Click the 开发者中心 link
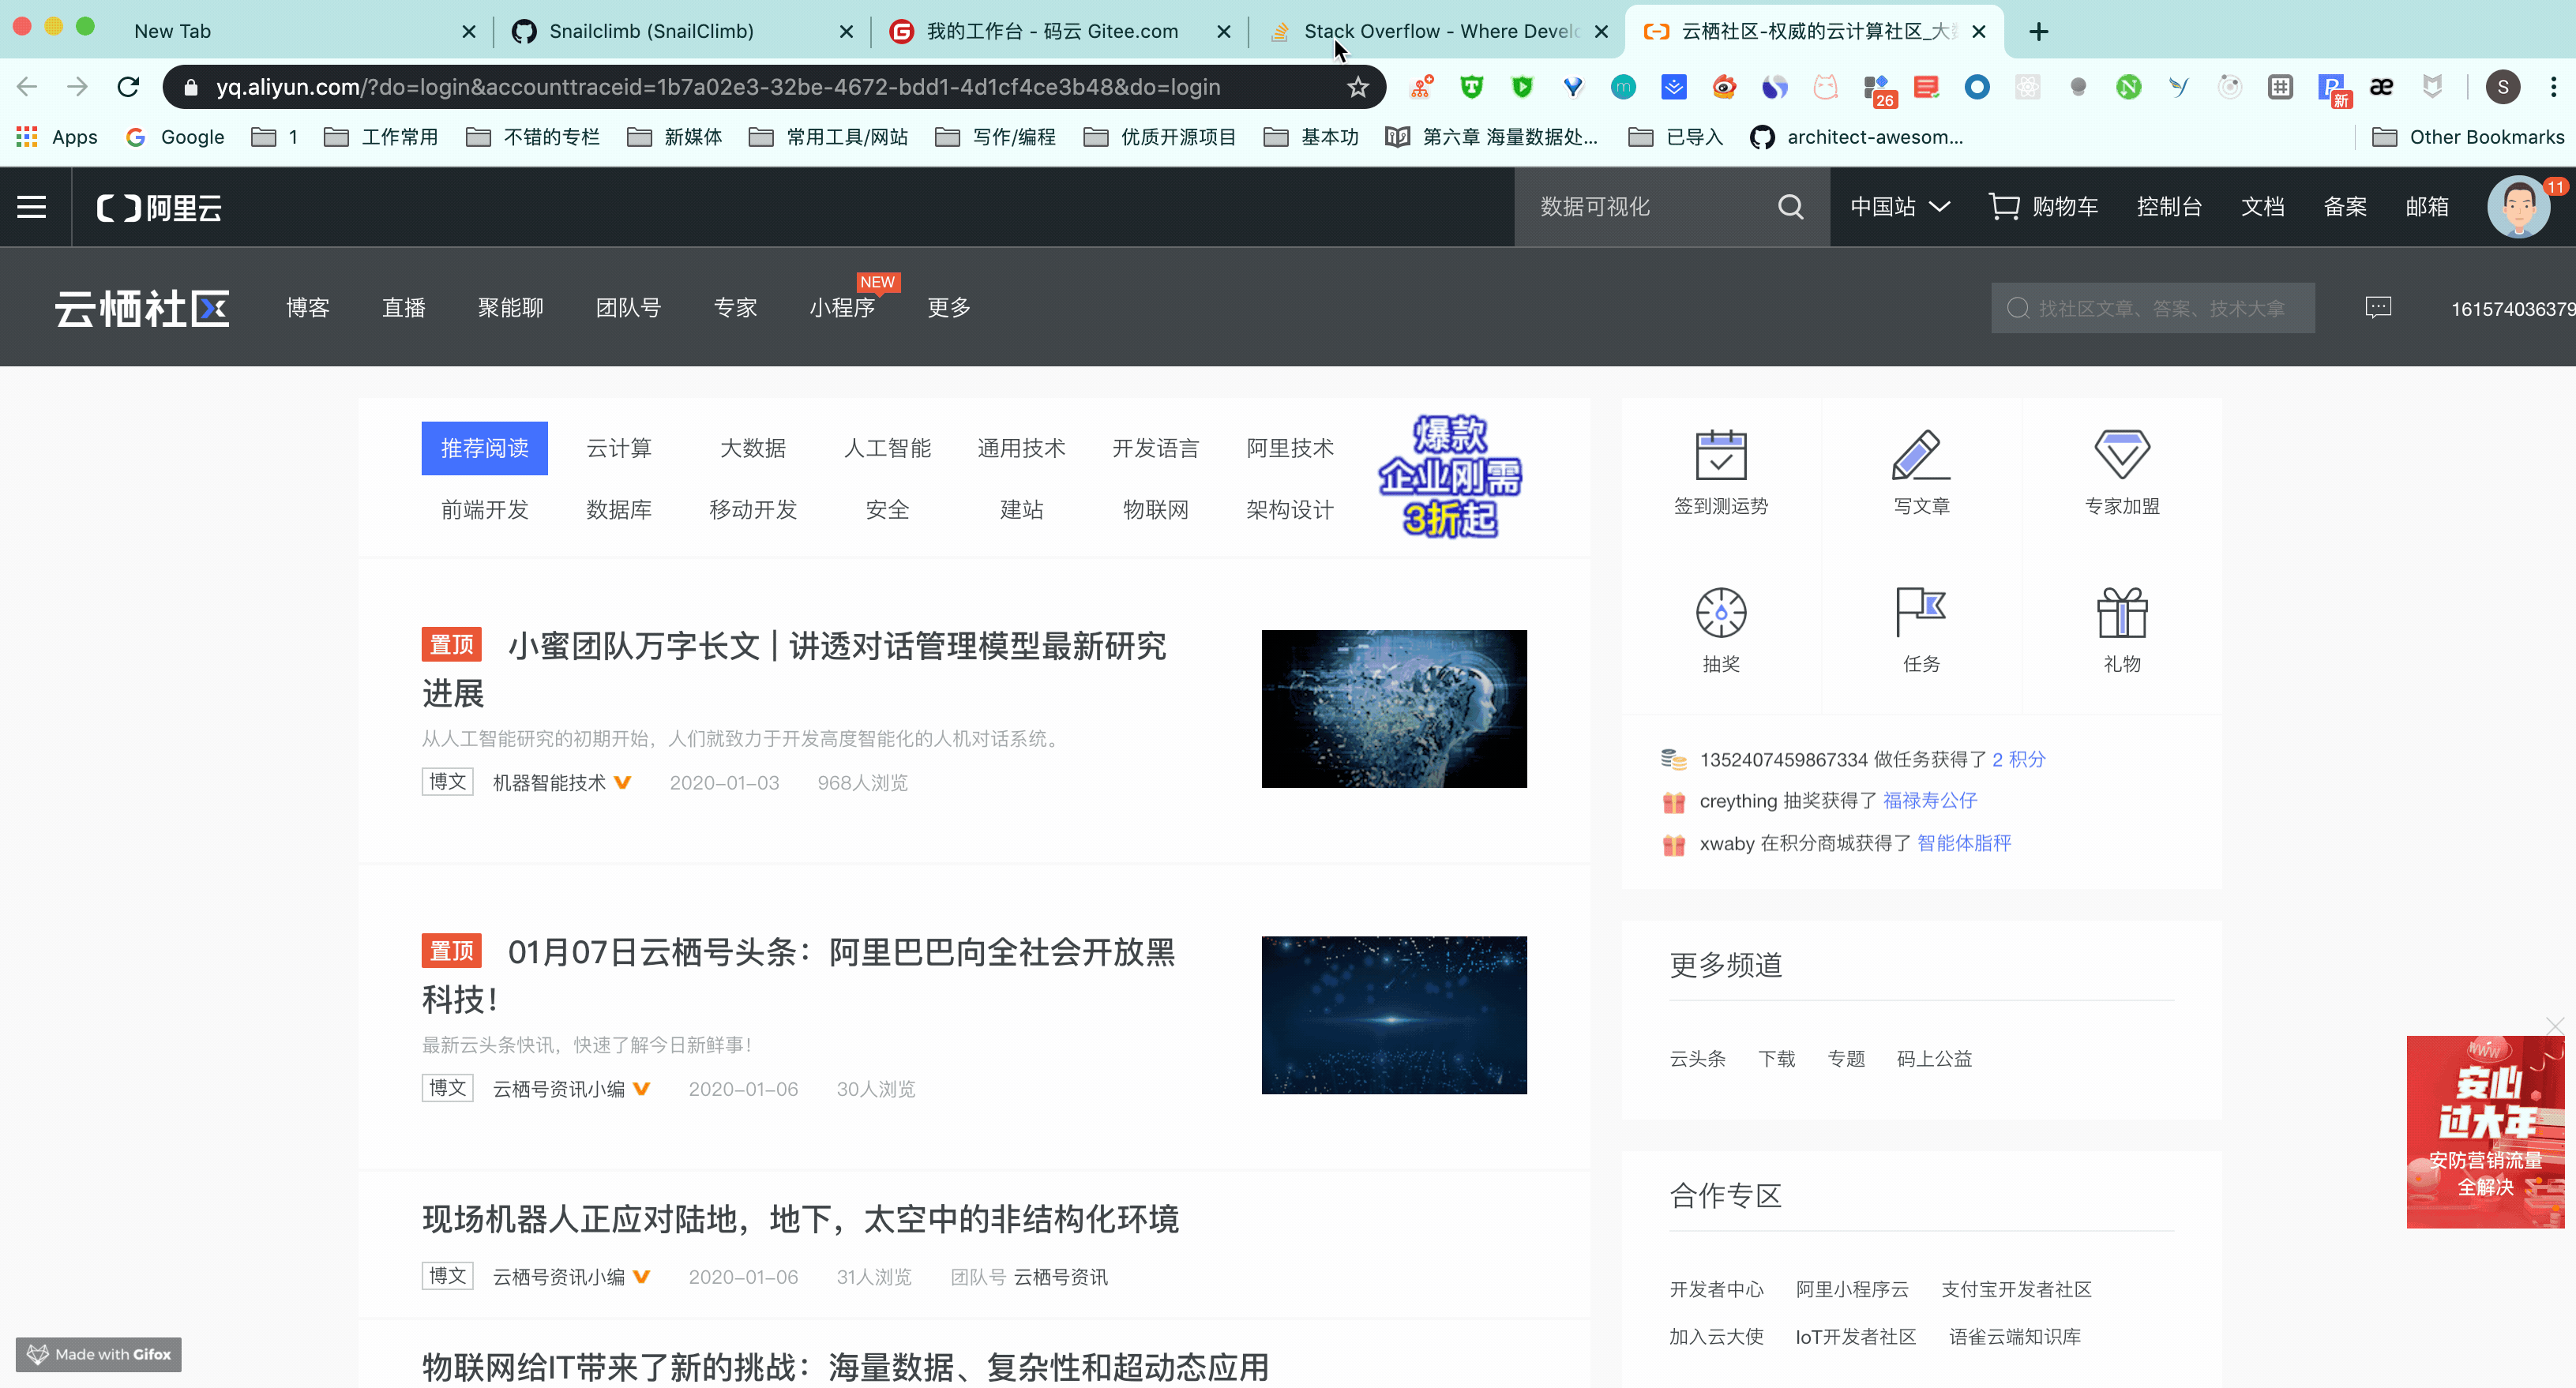 [x=1716, y=1289]
